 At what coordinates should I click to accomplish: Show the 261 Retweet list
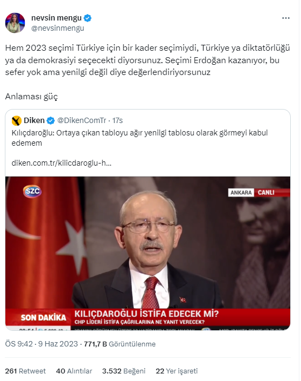[25, 371]
